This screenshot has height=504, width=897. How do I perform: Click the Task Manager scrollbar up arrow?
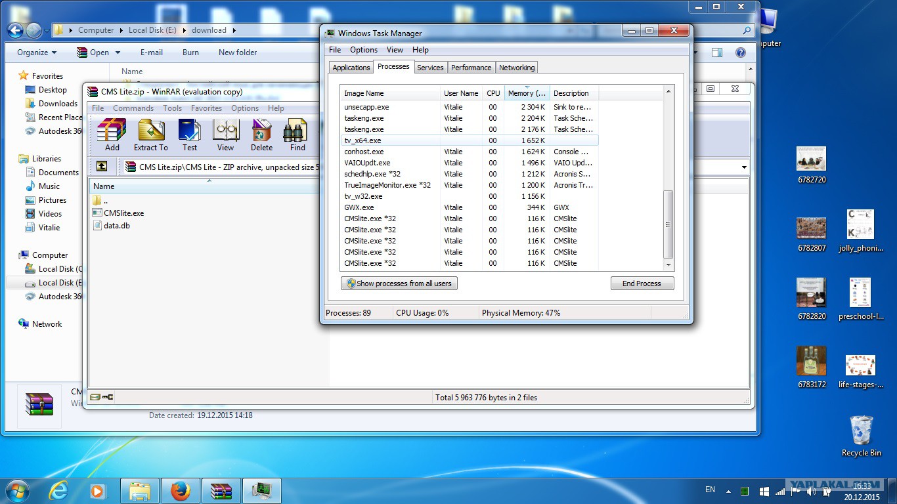[x=668, y=91]
